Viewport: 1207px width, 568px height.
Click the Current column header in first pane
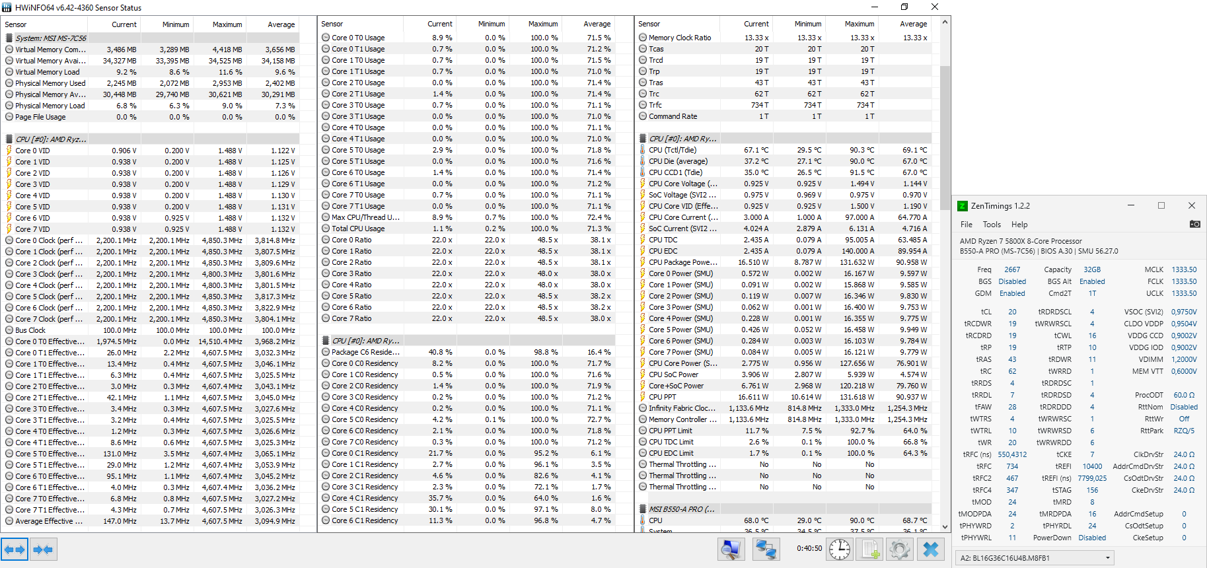click(124, 24)
